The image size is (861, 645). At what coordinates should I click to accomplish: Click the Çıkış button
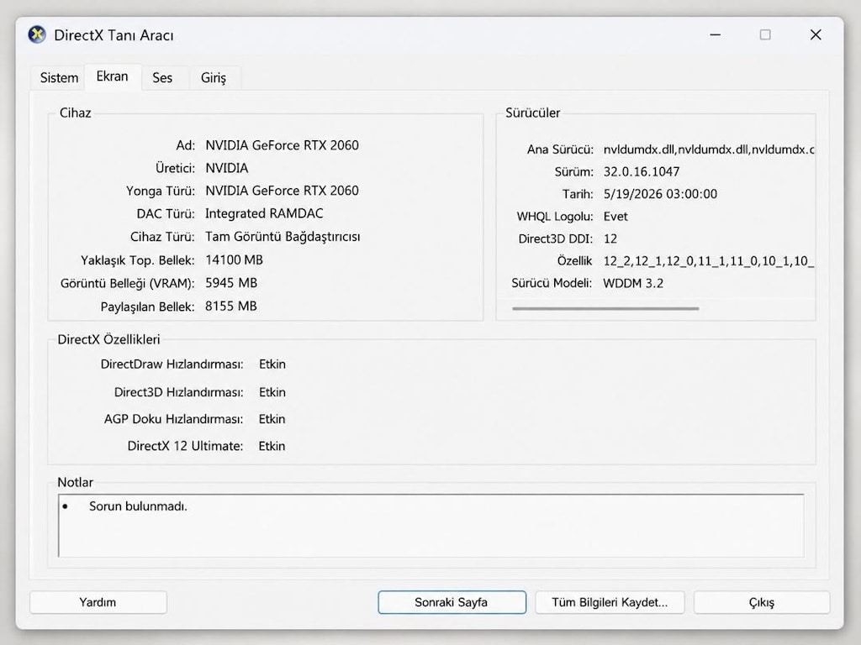click(x=762, y=602)
